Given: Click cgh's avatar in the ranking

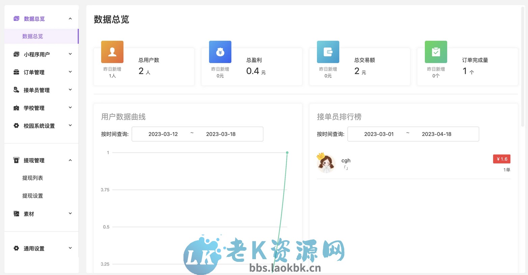Looking at the screenshot, I should 326,163.
